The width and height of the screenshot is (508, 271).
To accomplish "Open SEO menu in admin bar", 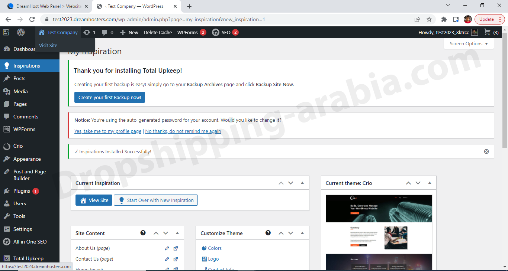I will 225,32.
